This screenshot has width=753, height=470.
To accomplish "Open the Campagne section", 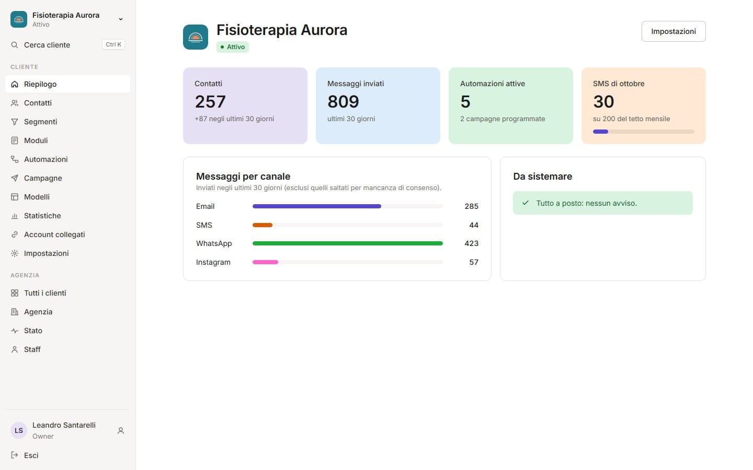I will 67,178.
